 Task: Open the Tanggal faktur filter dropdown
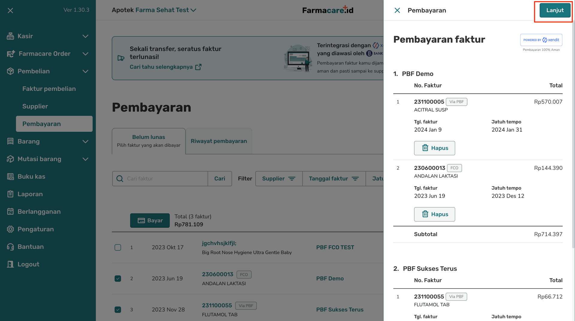(334, 179)
